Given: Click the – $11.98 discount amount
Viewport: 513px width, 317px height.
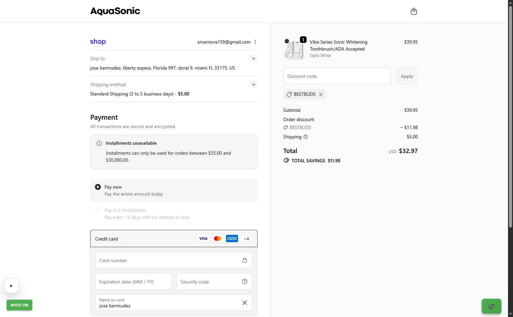Looking at the screenshot, I should [409, 127].
